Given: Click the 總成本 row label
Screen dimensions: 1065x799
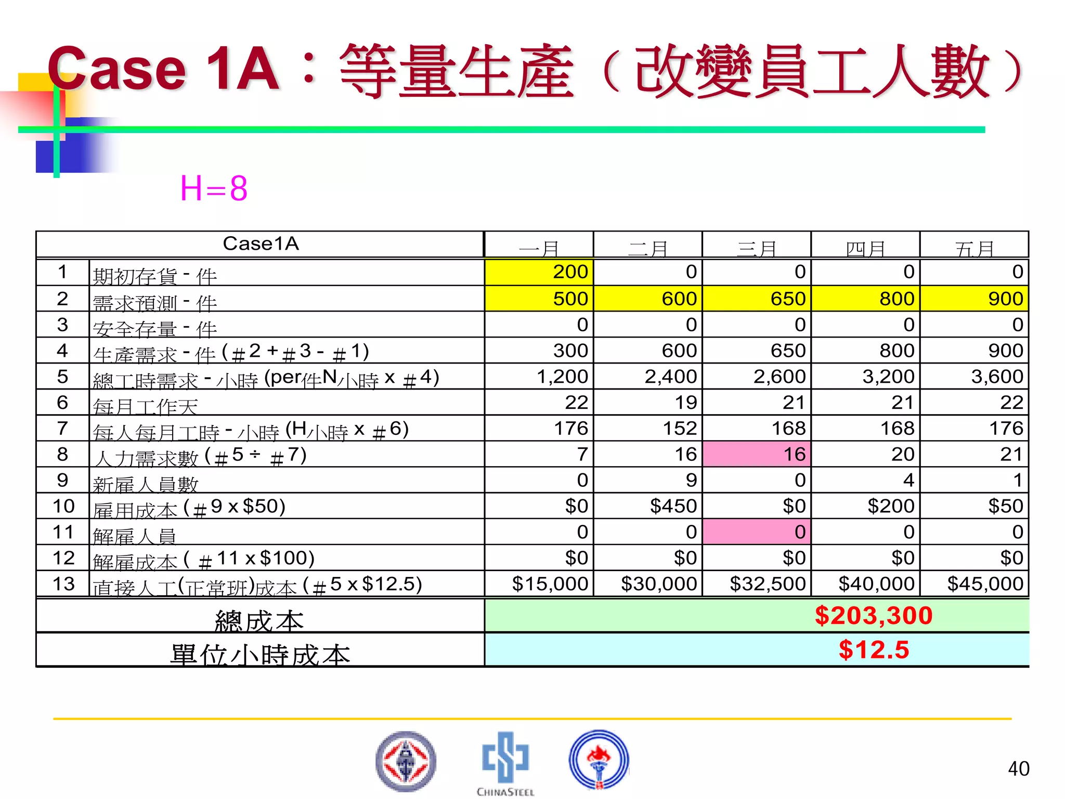Looking at the screenshot, I should (259, 620).
